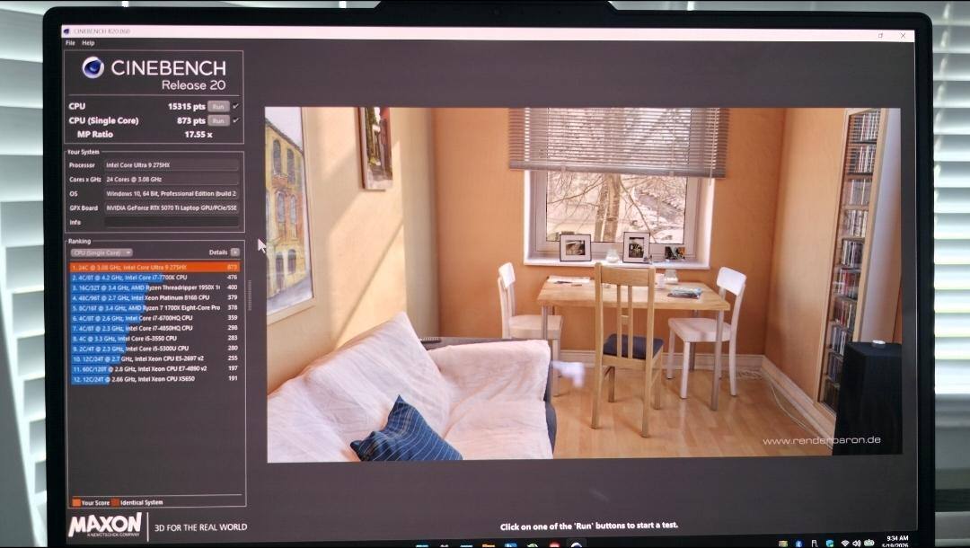The width and height of the screenshot is (970, 548).
Task: Click the ranking panel resize handle
Action: coord(250,295)
